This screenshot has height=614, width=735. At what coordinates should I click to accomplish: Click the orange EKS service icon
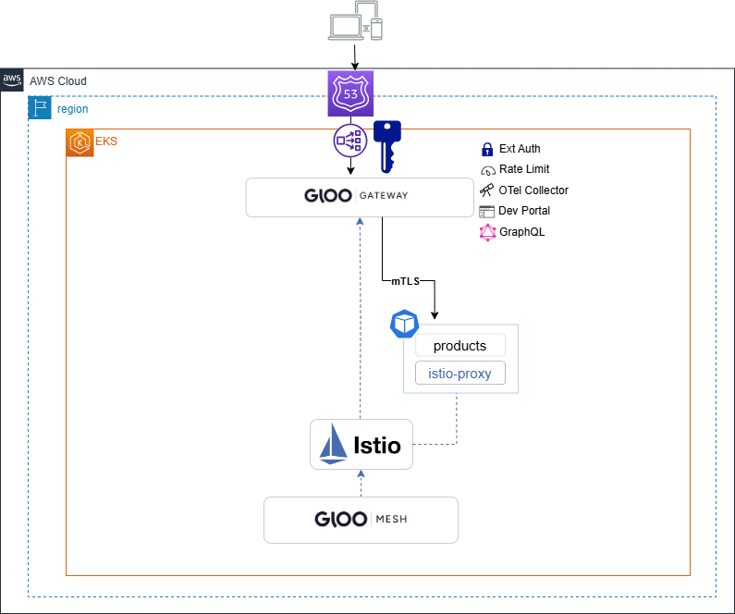click(80, 143)
